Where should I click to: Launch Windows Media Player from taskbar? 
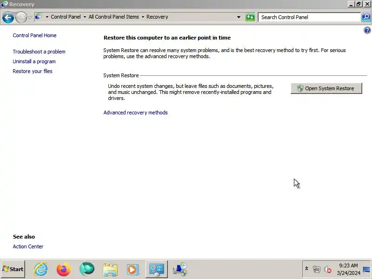(x=132, y=270)
